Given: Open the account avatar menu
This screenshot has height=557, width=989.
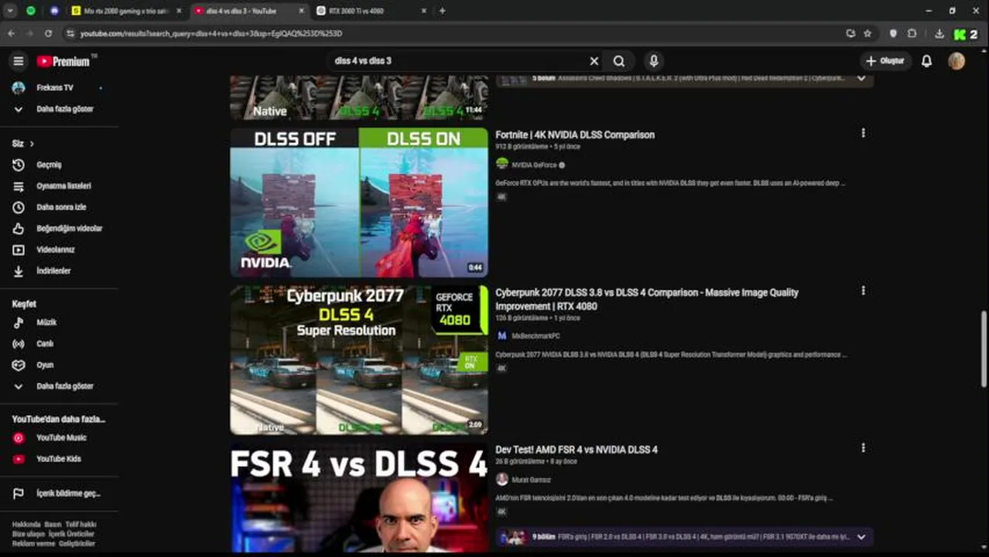Looking at the screenshot, I should (956, 61).
